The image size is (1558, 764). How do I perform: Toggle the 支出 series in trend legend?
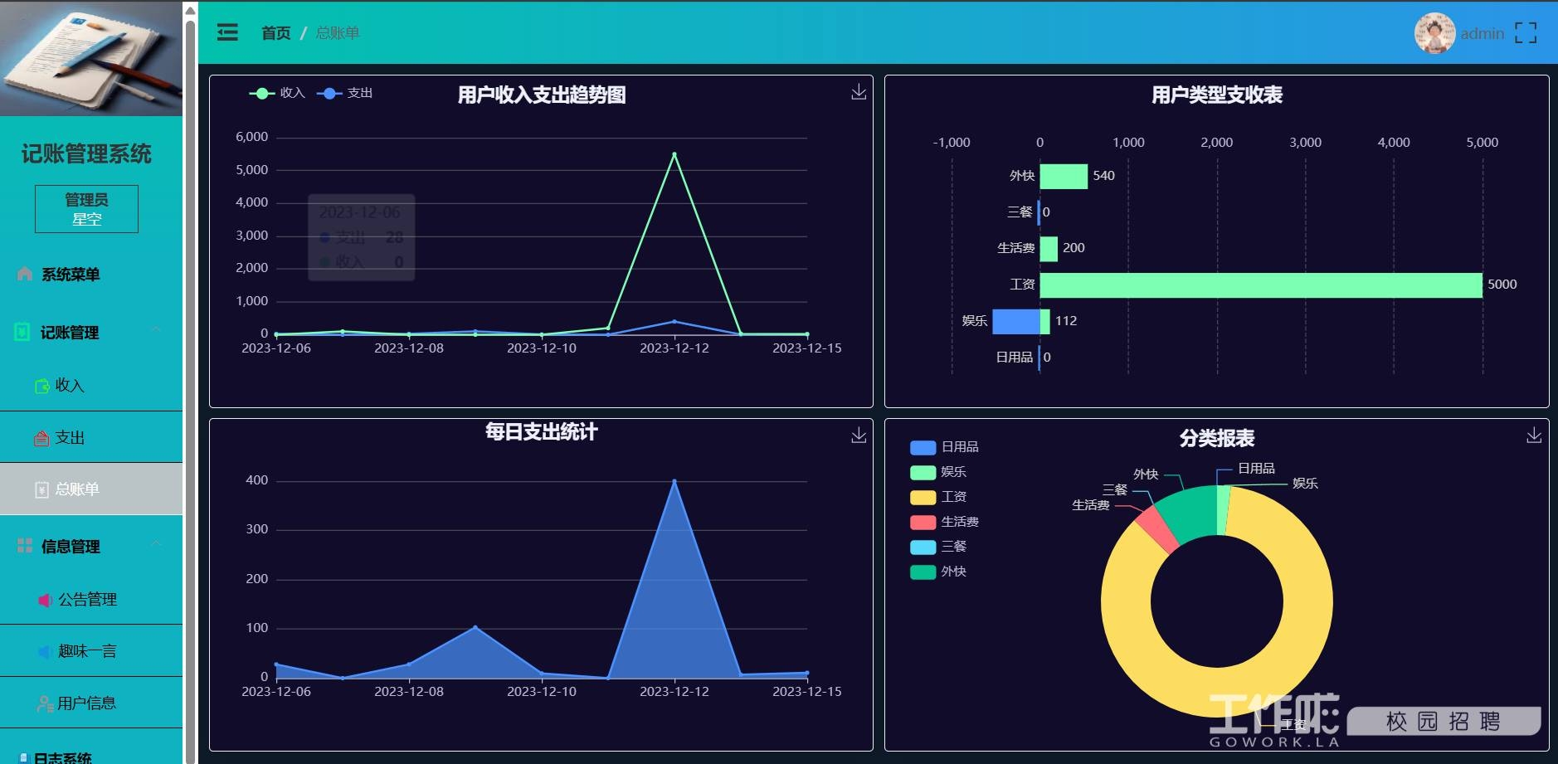344,93
